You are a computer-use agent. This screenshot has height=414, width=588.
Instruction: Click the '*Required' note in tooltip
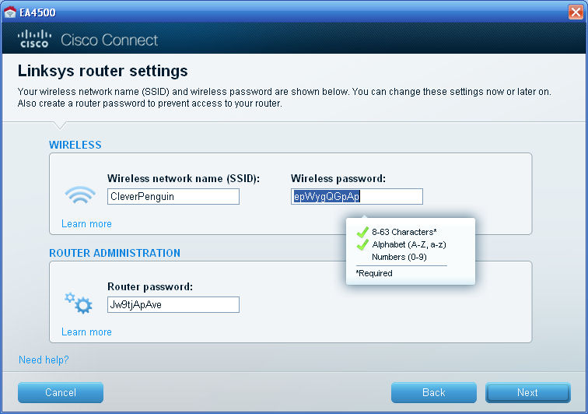tap(374, 273)
